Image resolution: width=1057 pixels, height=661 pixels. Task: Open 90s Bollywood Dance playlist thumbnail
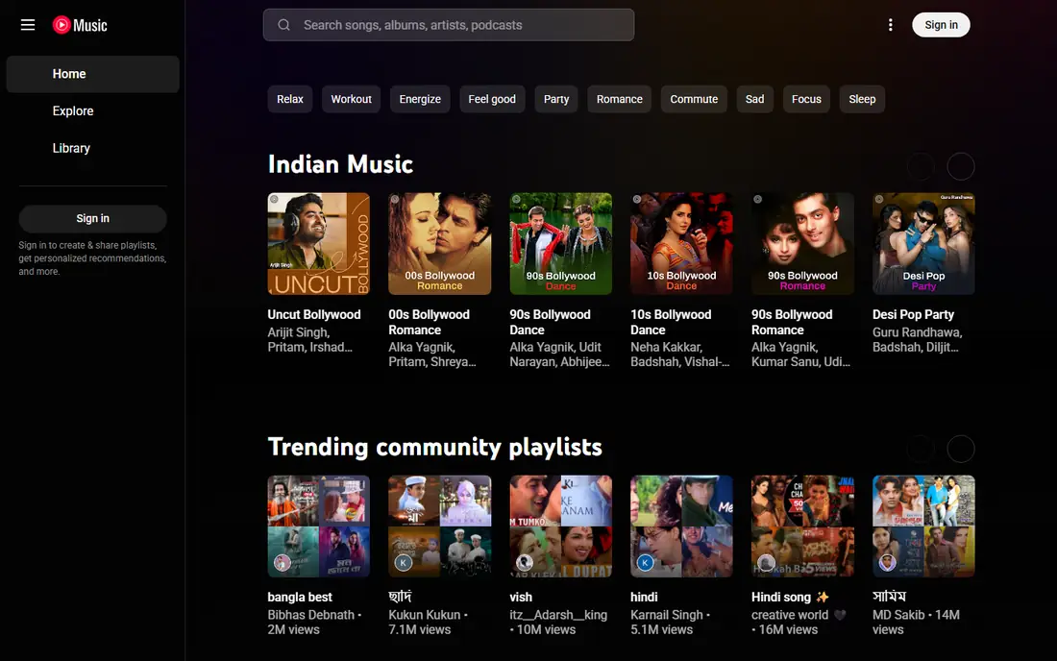561,244
